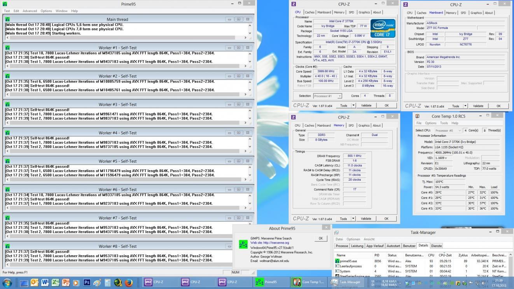Click the Worker #7 window title icon
514x289 pixels.
7,218
